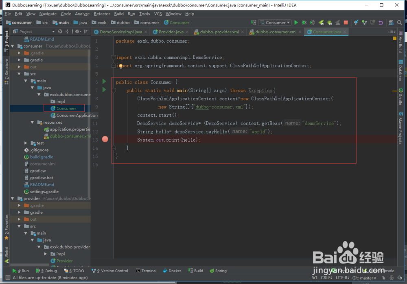This screenshot has height=284, width=407.
Task: Click the inspector hector icon in status bar
Action: [x=392, y=278]
